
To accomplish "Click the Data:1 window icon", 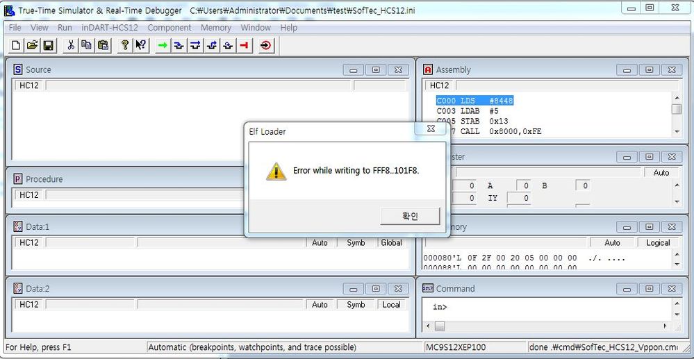I will [17, 226].
